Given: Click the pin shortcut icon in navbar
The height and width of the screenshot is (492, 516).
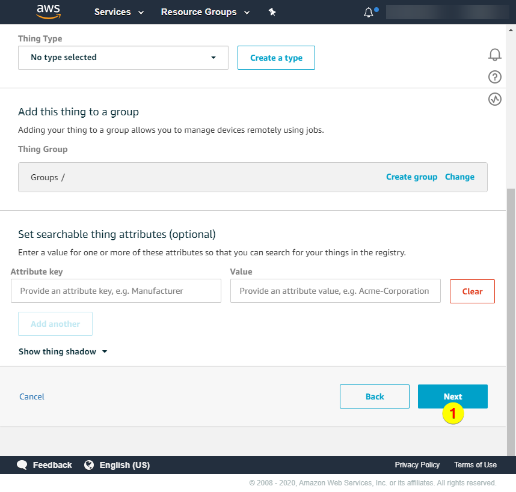Looking at the screenshot, I should click(272, 12).
